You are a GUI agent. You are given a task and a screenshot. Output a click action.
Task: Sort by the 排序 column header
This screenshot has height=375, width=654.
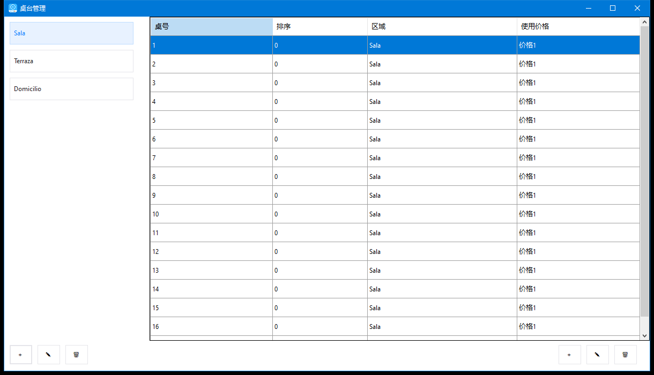point(320,27)
